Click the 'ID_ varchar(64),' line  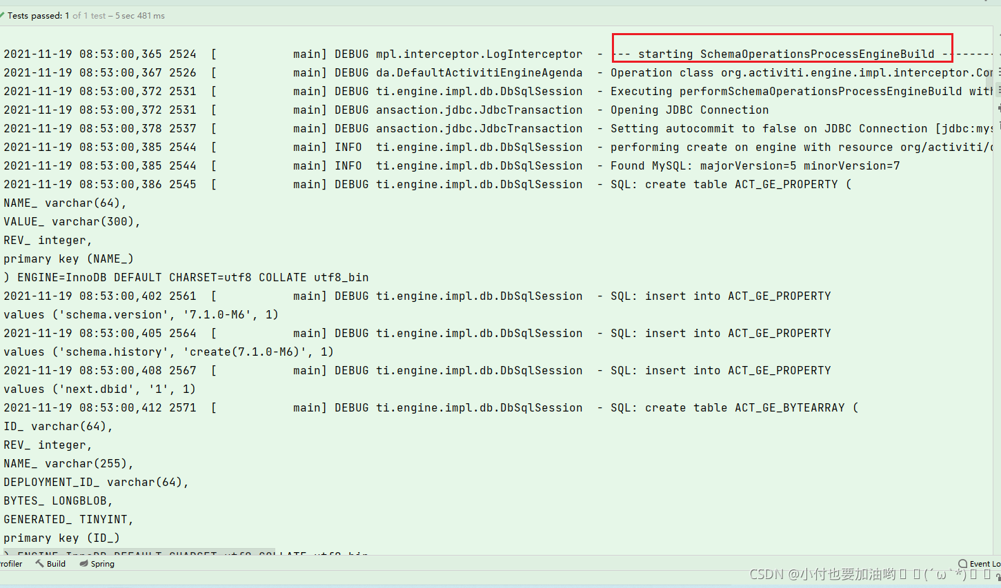pos(58,426)
